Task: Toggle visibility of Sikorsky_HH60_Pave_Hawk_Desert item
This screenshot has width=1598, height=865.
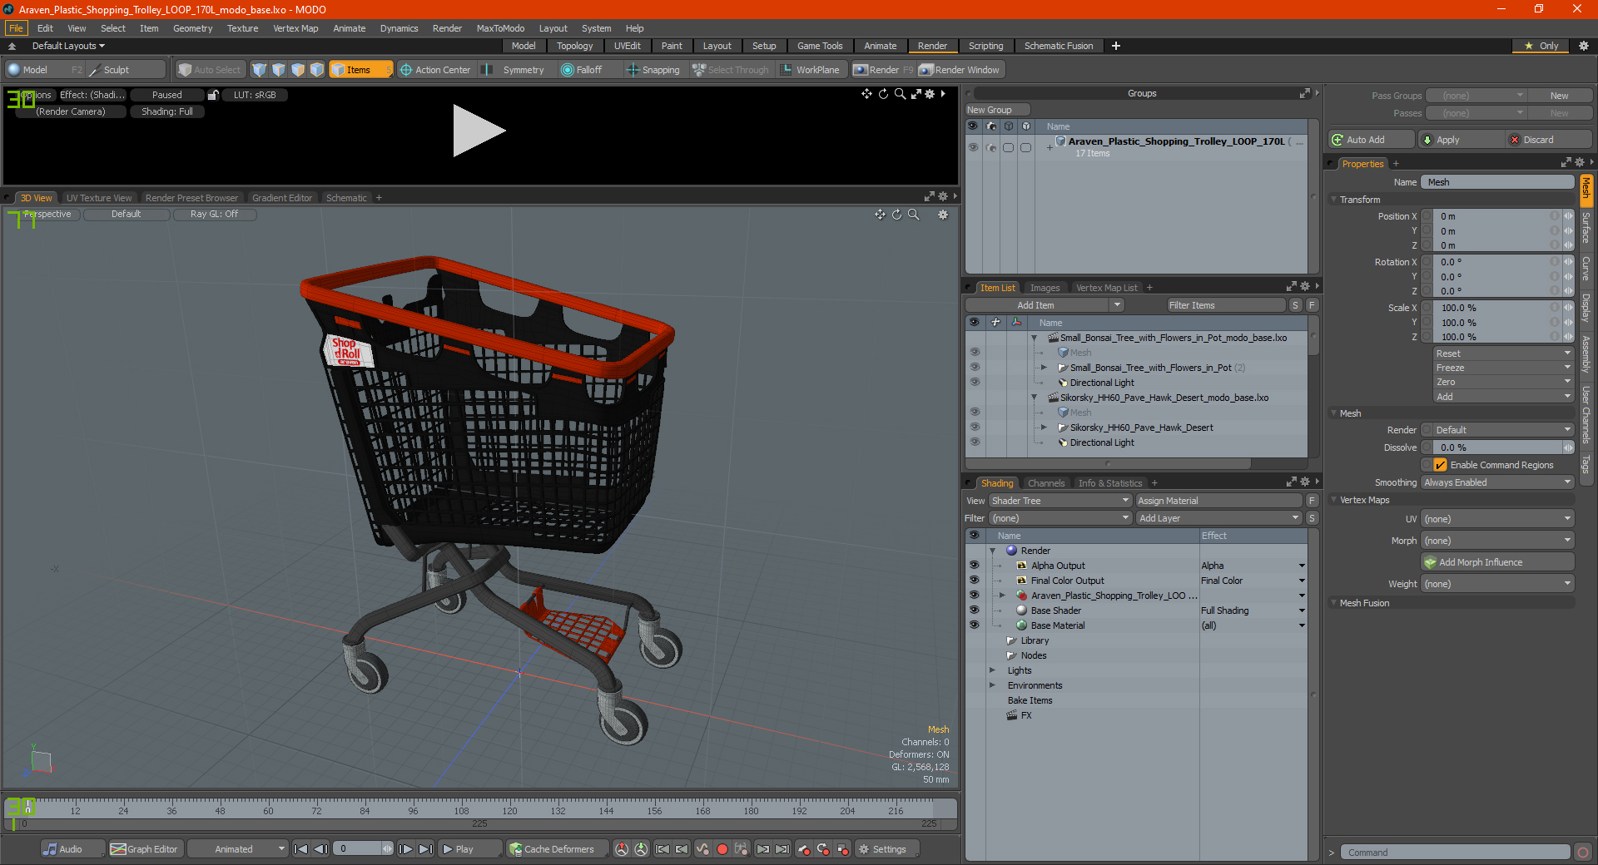Action: coord(975,428)
